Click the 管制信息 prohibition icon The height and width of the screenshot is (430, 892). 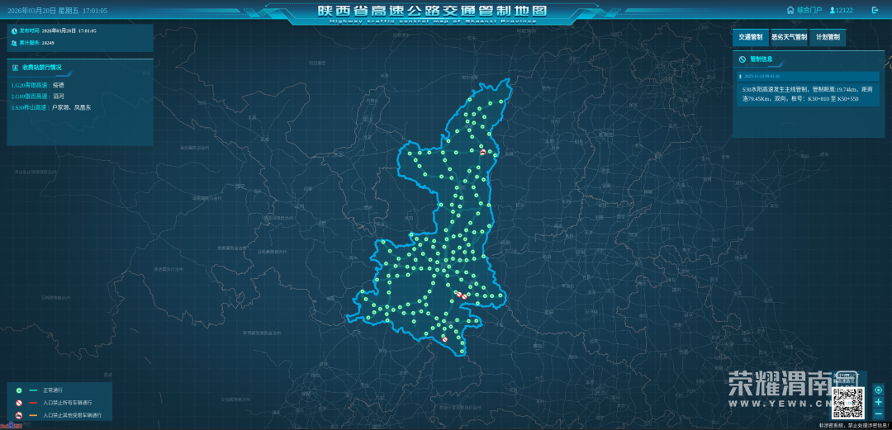[743, 59]
